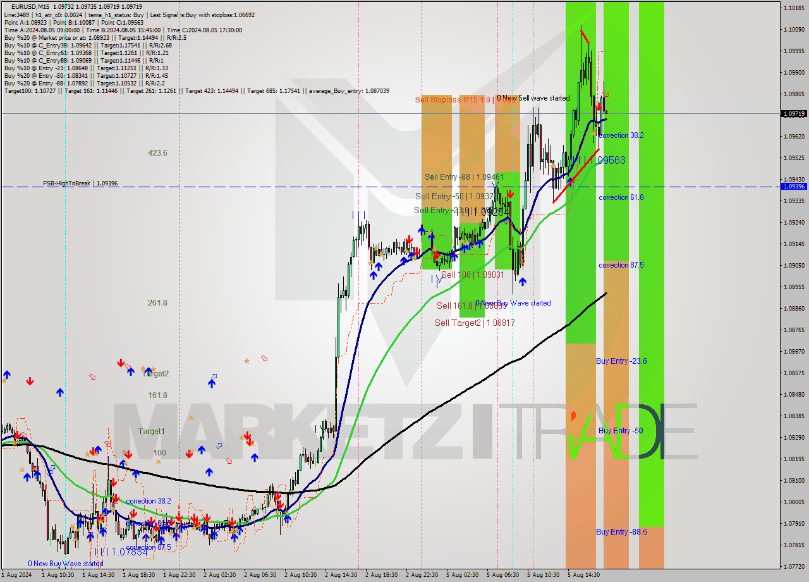The height and width of the screenshot is (582, 809).
Task: Click the 1.08575 price scale value
Action: pyautogui.click(x=794, y=373)
